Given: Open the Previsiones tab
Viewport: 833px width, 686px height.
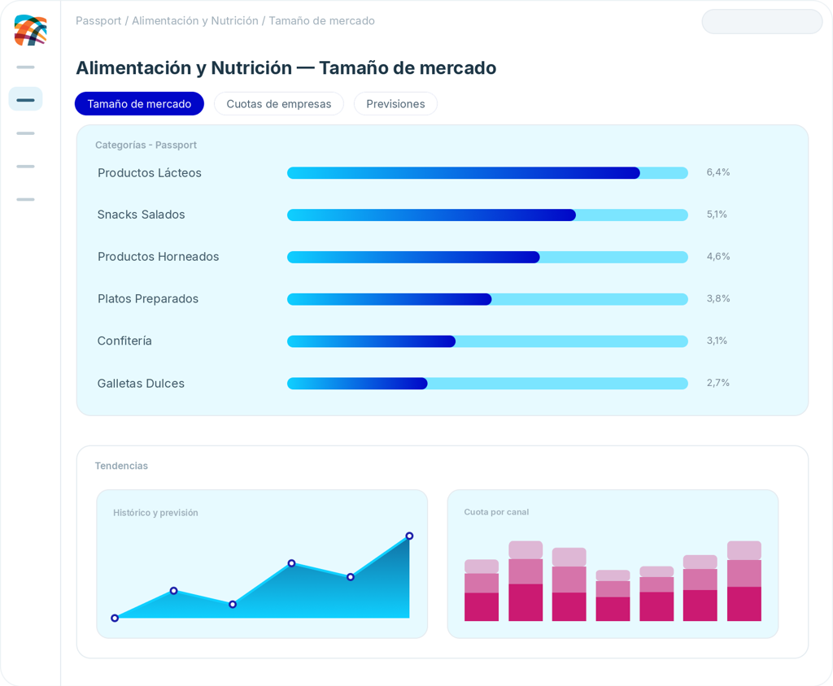Looking at the screenshot, I should [396, 103].
